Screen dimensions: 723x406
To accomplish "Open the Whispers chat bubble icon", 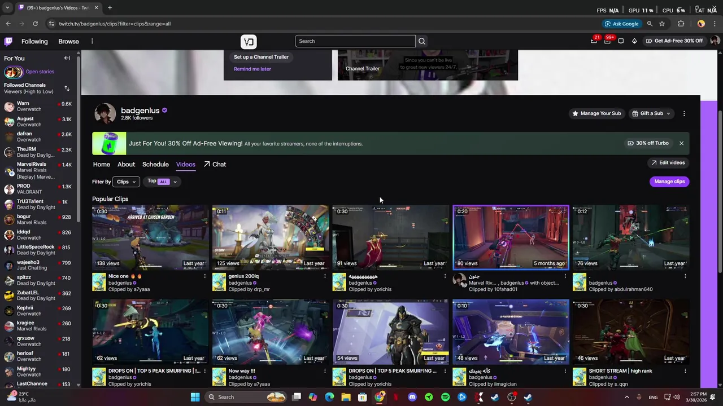I will click(x=621, y=41).
